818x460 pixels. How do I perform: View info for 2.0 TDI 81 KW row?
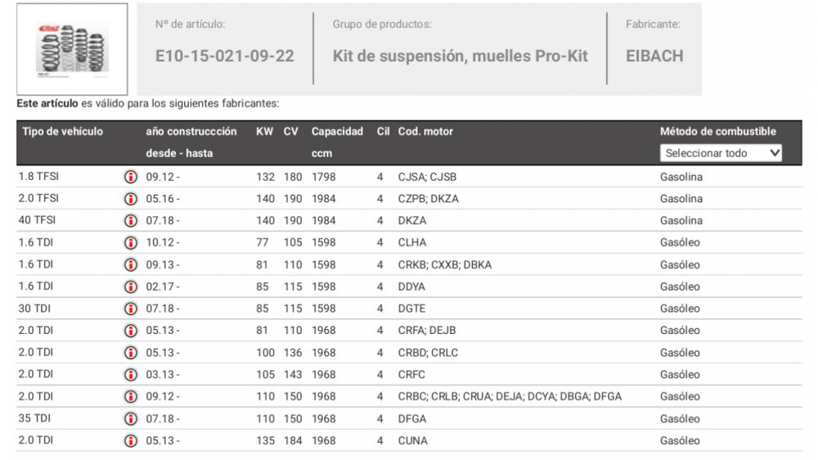click(x=130, y=331)
